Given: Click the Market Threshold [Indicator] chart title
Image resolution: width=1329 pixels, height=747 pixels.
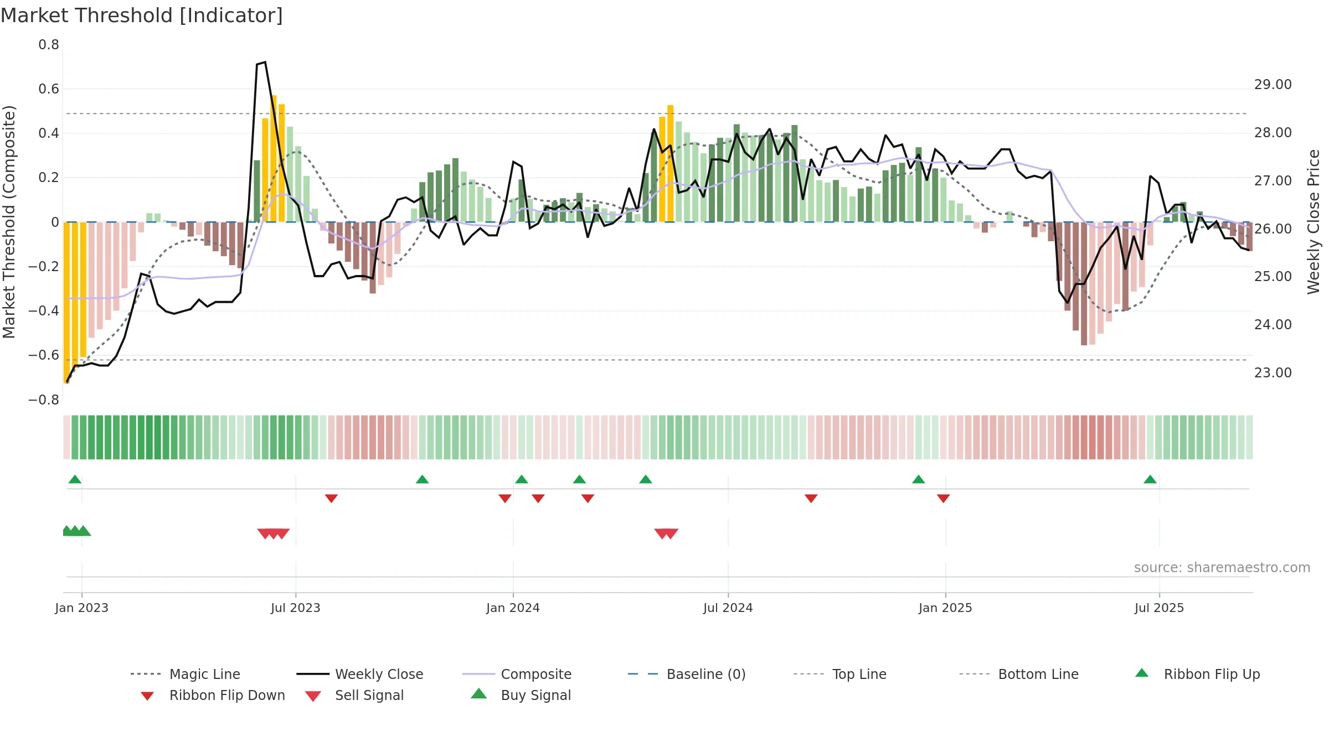Looking at the screenshot, I should tap(142, 15).
